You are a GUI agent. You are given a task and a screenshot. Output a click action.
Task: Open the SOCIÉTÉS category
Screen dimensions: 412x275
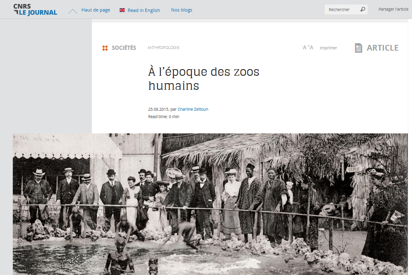coord(124,48)
